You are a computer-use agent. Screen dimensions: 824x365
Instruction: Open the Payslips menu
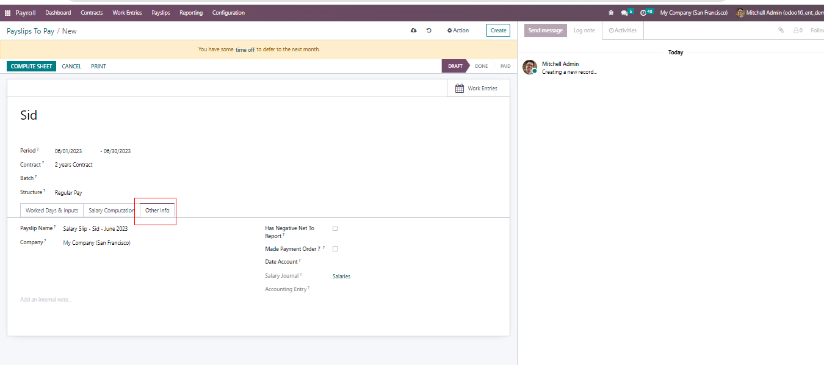(x=161, y=13)
